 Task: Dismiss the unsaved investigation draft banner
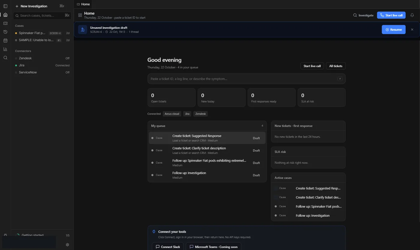pyautogui.click(x=412, y=30)
